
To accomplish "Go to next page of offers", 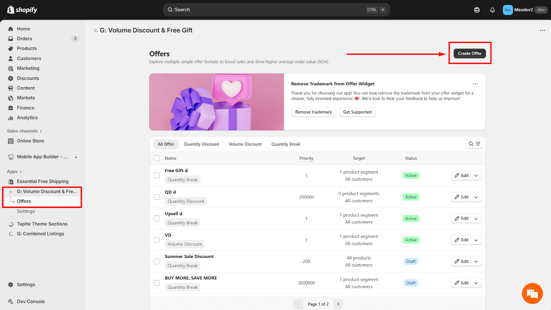I will (338, 304).
